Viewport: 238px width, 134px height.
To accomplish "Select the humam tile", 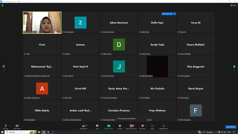I will tap(80, 45).
